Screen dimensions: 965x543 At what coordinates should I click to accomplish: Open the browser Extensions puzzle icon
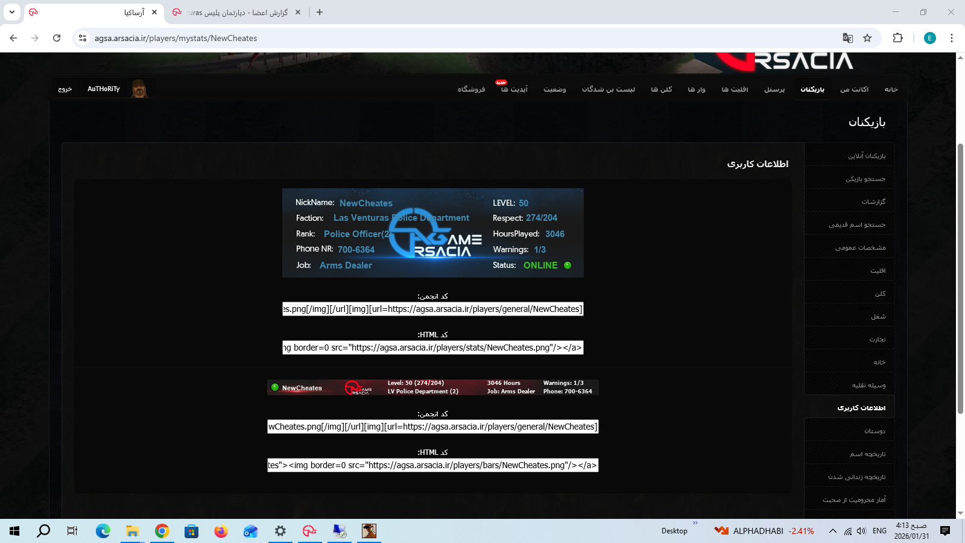pos(897,38)
